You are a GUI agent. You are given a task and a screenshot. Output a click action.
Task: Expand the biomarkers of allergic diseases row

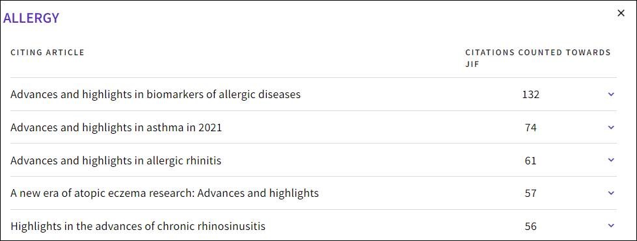(x=611, y=95)
